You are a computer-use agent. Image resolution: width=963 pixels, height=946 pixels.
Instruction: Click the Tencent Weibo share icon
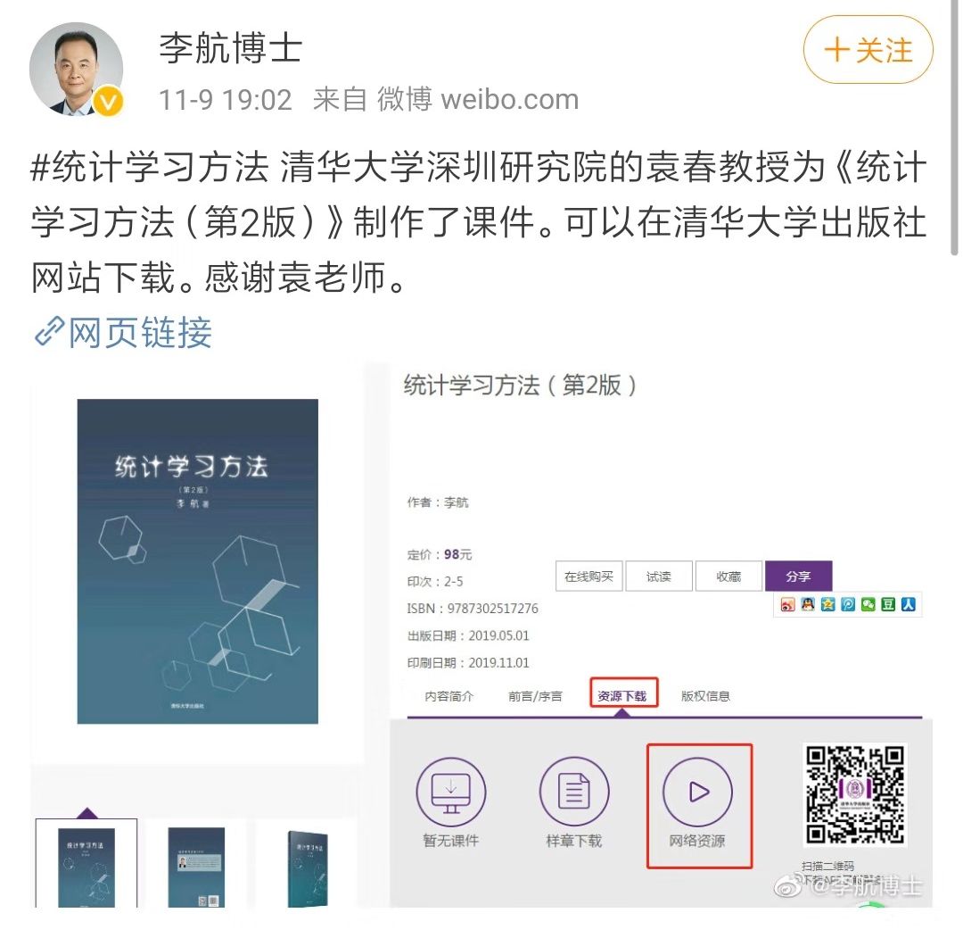pos(848,604)
